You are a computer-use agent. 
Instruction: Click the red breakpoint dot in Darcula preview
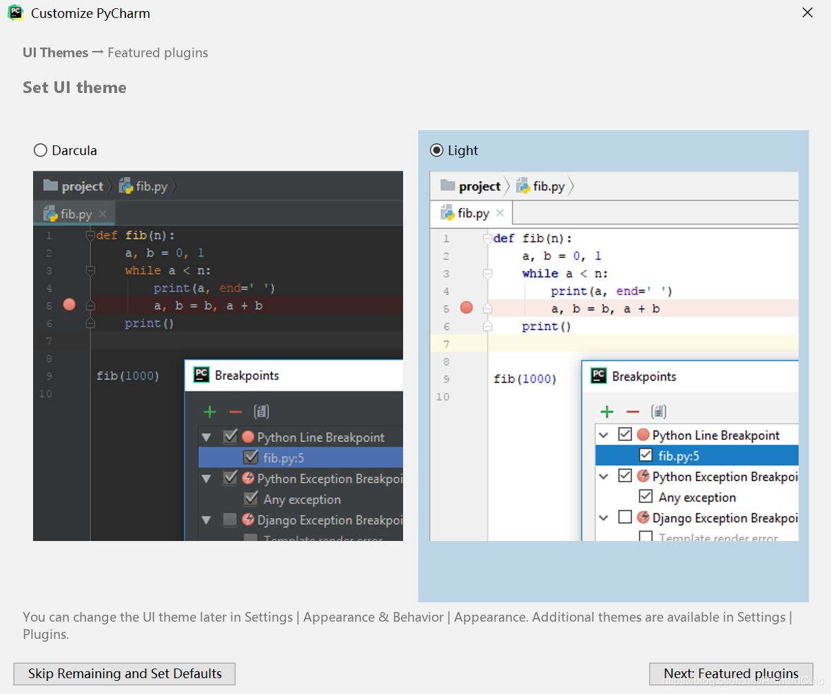click(x=69, y=305)
